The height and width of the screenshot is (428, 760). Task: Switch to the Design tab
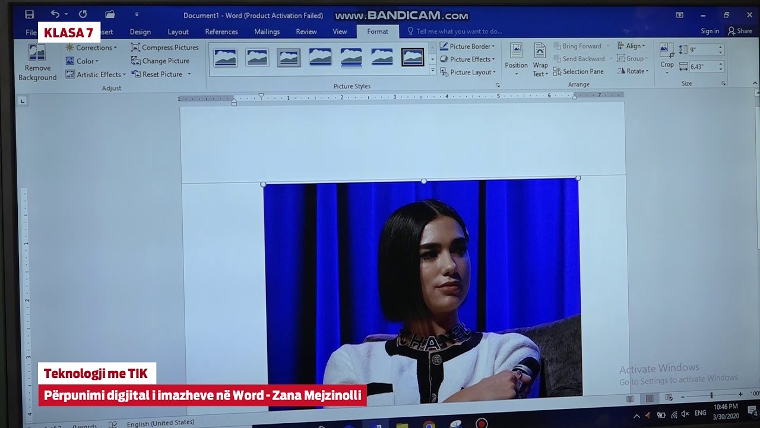click(x=140, y=32)
